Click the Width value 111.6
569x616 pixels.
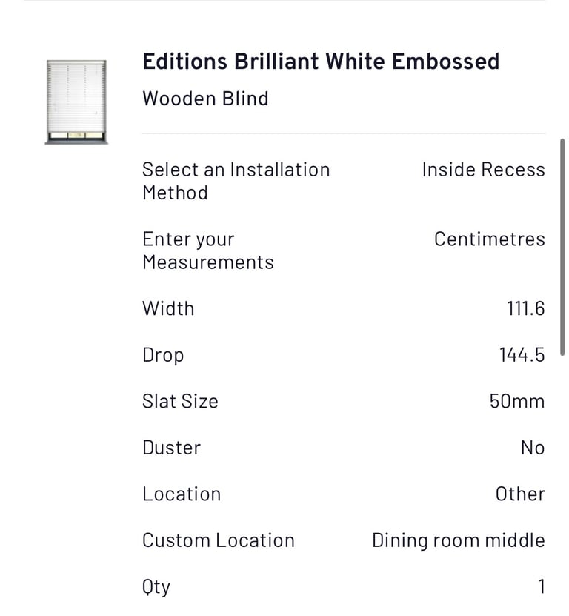coord(526,308)
